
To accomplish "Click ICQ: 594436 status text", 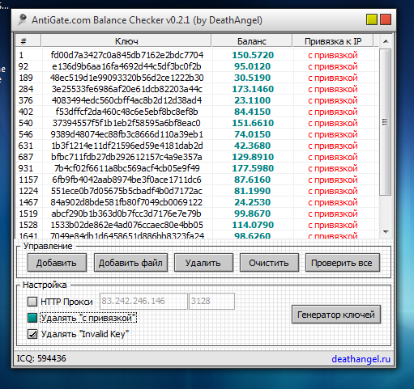I will click(x=41, y=358).
